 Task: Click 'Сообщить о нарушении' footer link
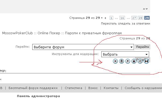click(x=143, y=88)
